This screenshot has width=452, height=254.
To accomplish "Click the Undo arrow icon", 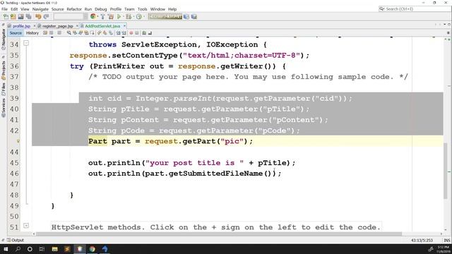I will click(38, 17).
